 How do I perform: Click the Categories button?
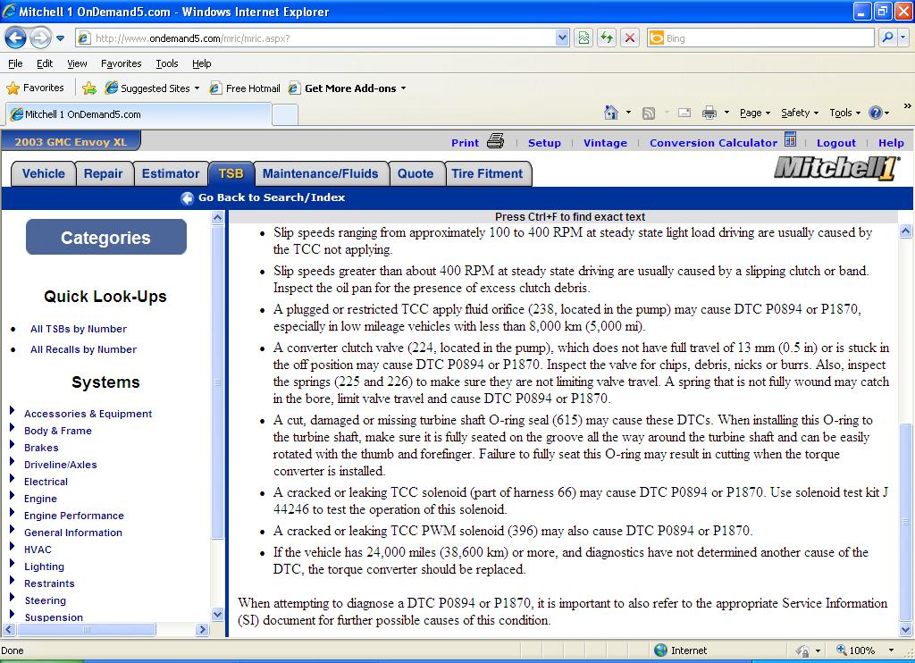tap(106, 237)
